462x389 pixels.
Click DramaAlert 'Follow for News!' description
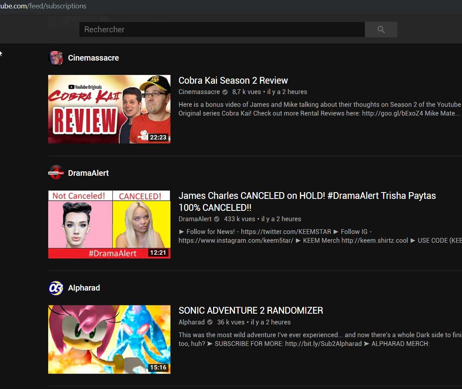[x=320, y=236]
